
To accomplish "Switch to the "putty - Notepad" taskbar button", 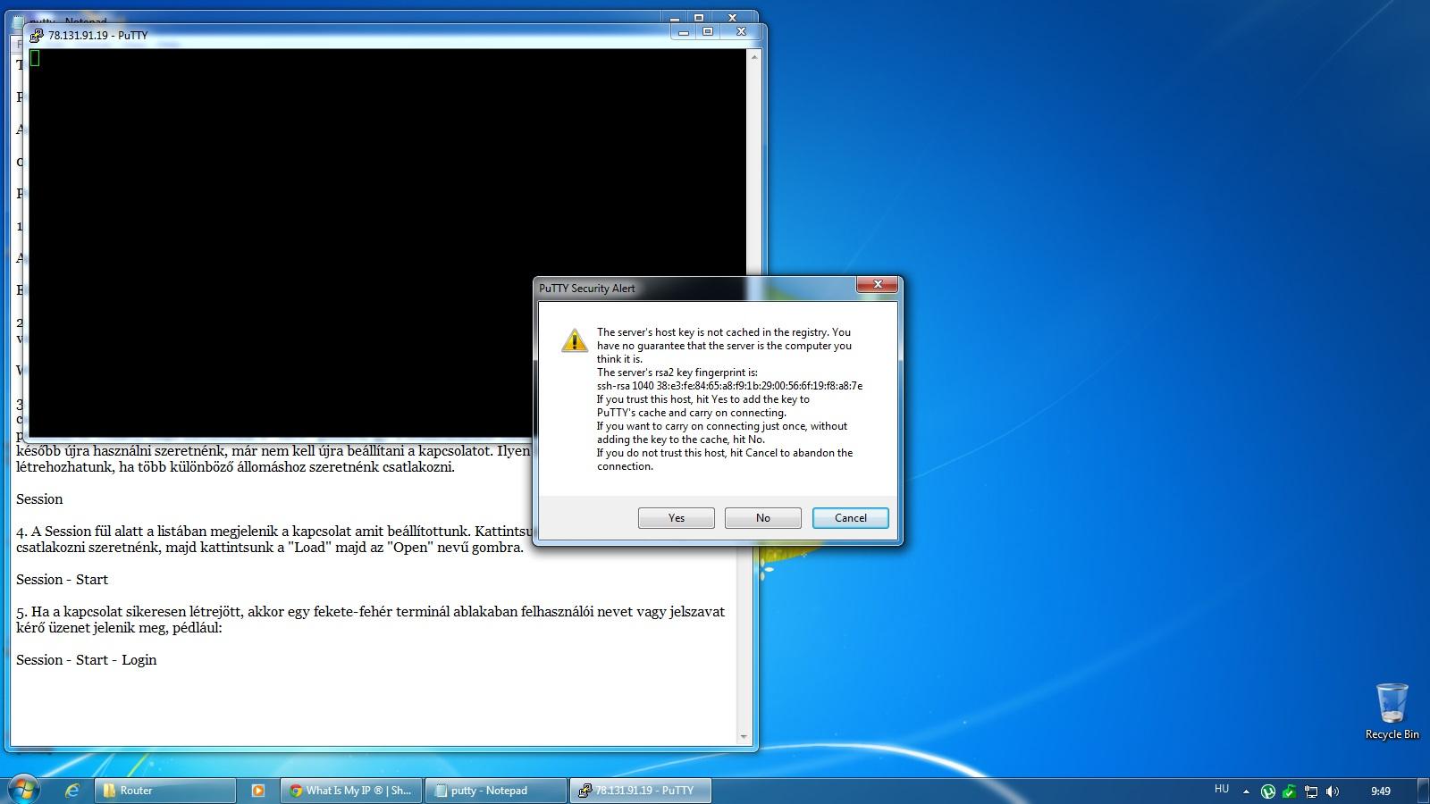I will click(496, 791).
